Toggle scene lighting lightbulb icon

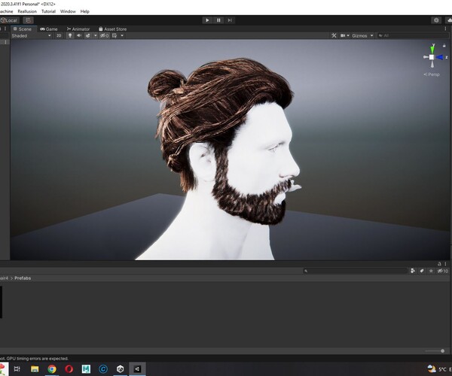click(70, 35)
